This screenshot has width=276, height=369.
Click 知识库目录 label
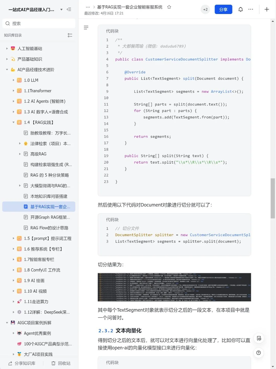point(13,35)
